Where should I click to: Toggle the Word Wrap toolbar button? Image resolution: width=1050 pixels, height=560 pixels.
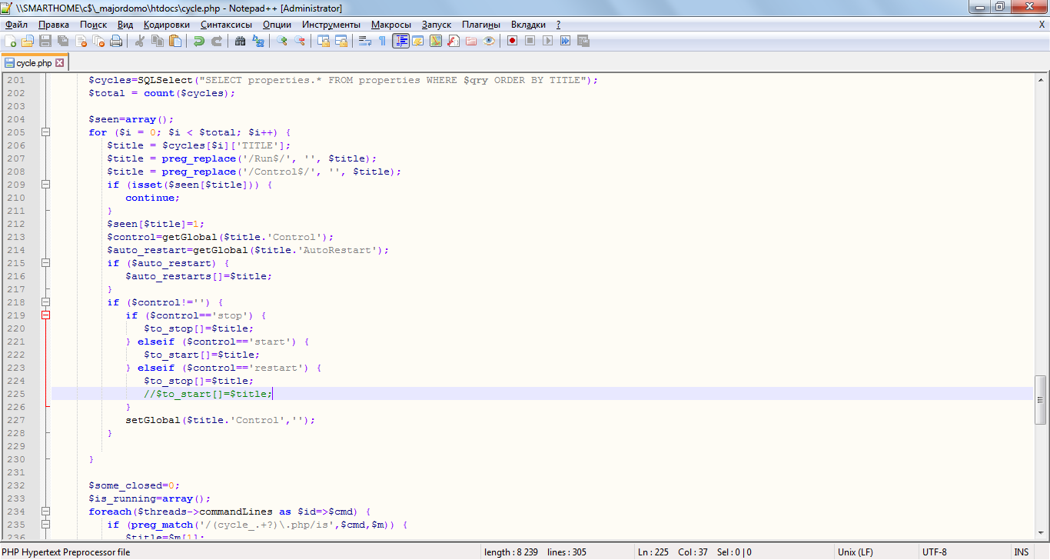(x=365, y=41)
